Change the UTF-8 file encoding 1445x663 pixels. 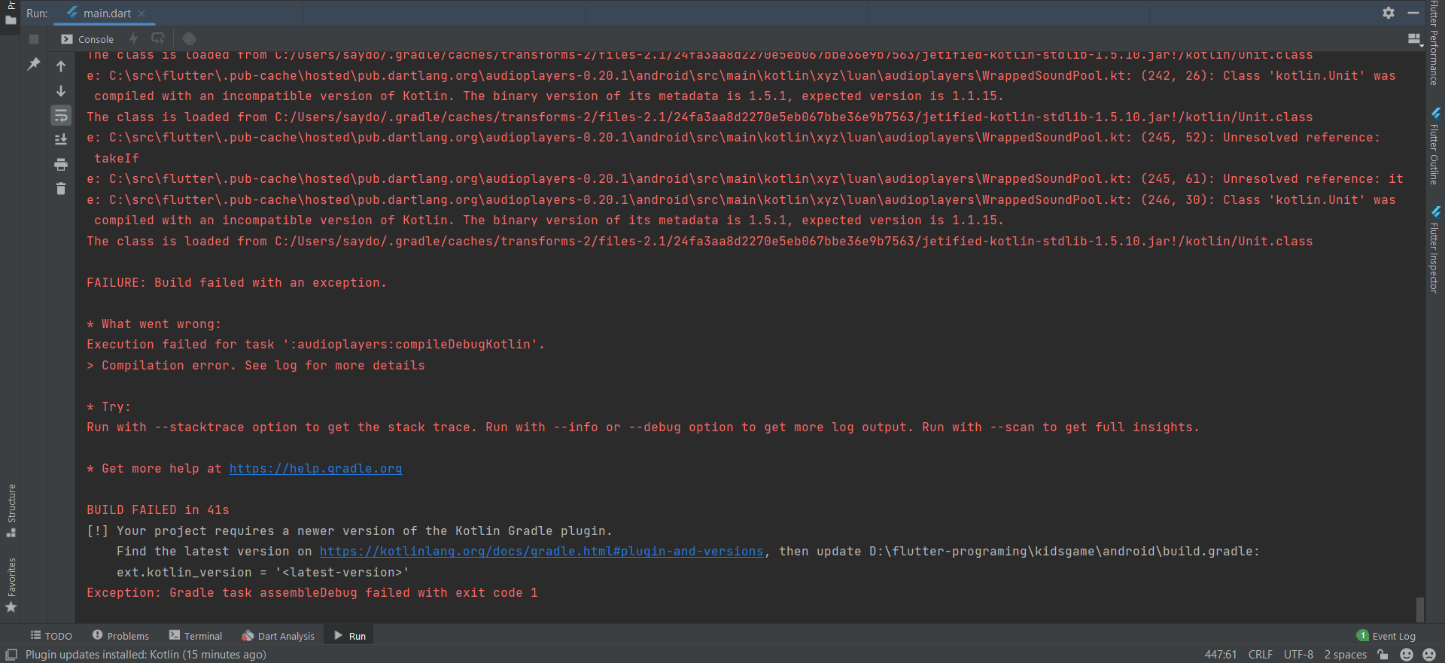(1299, 655)
